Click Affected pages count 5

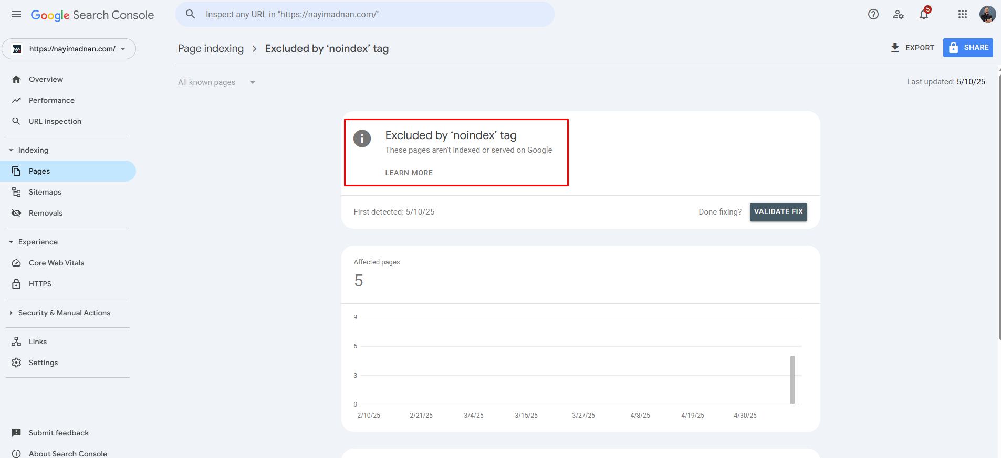359,281
